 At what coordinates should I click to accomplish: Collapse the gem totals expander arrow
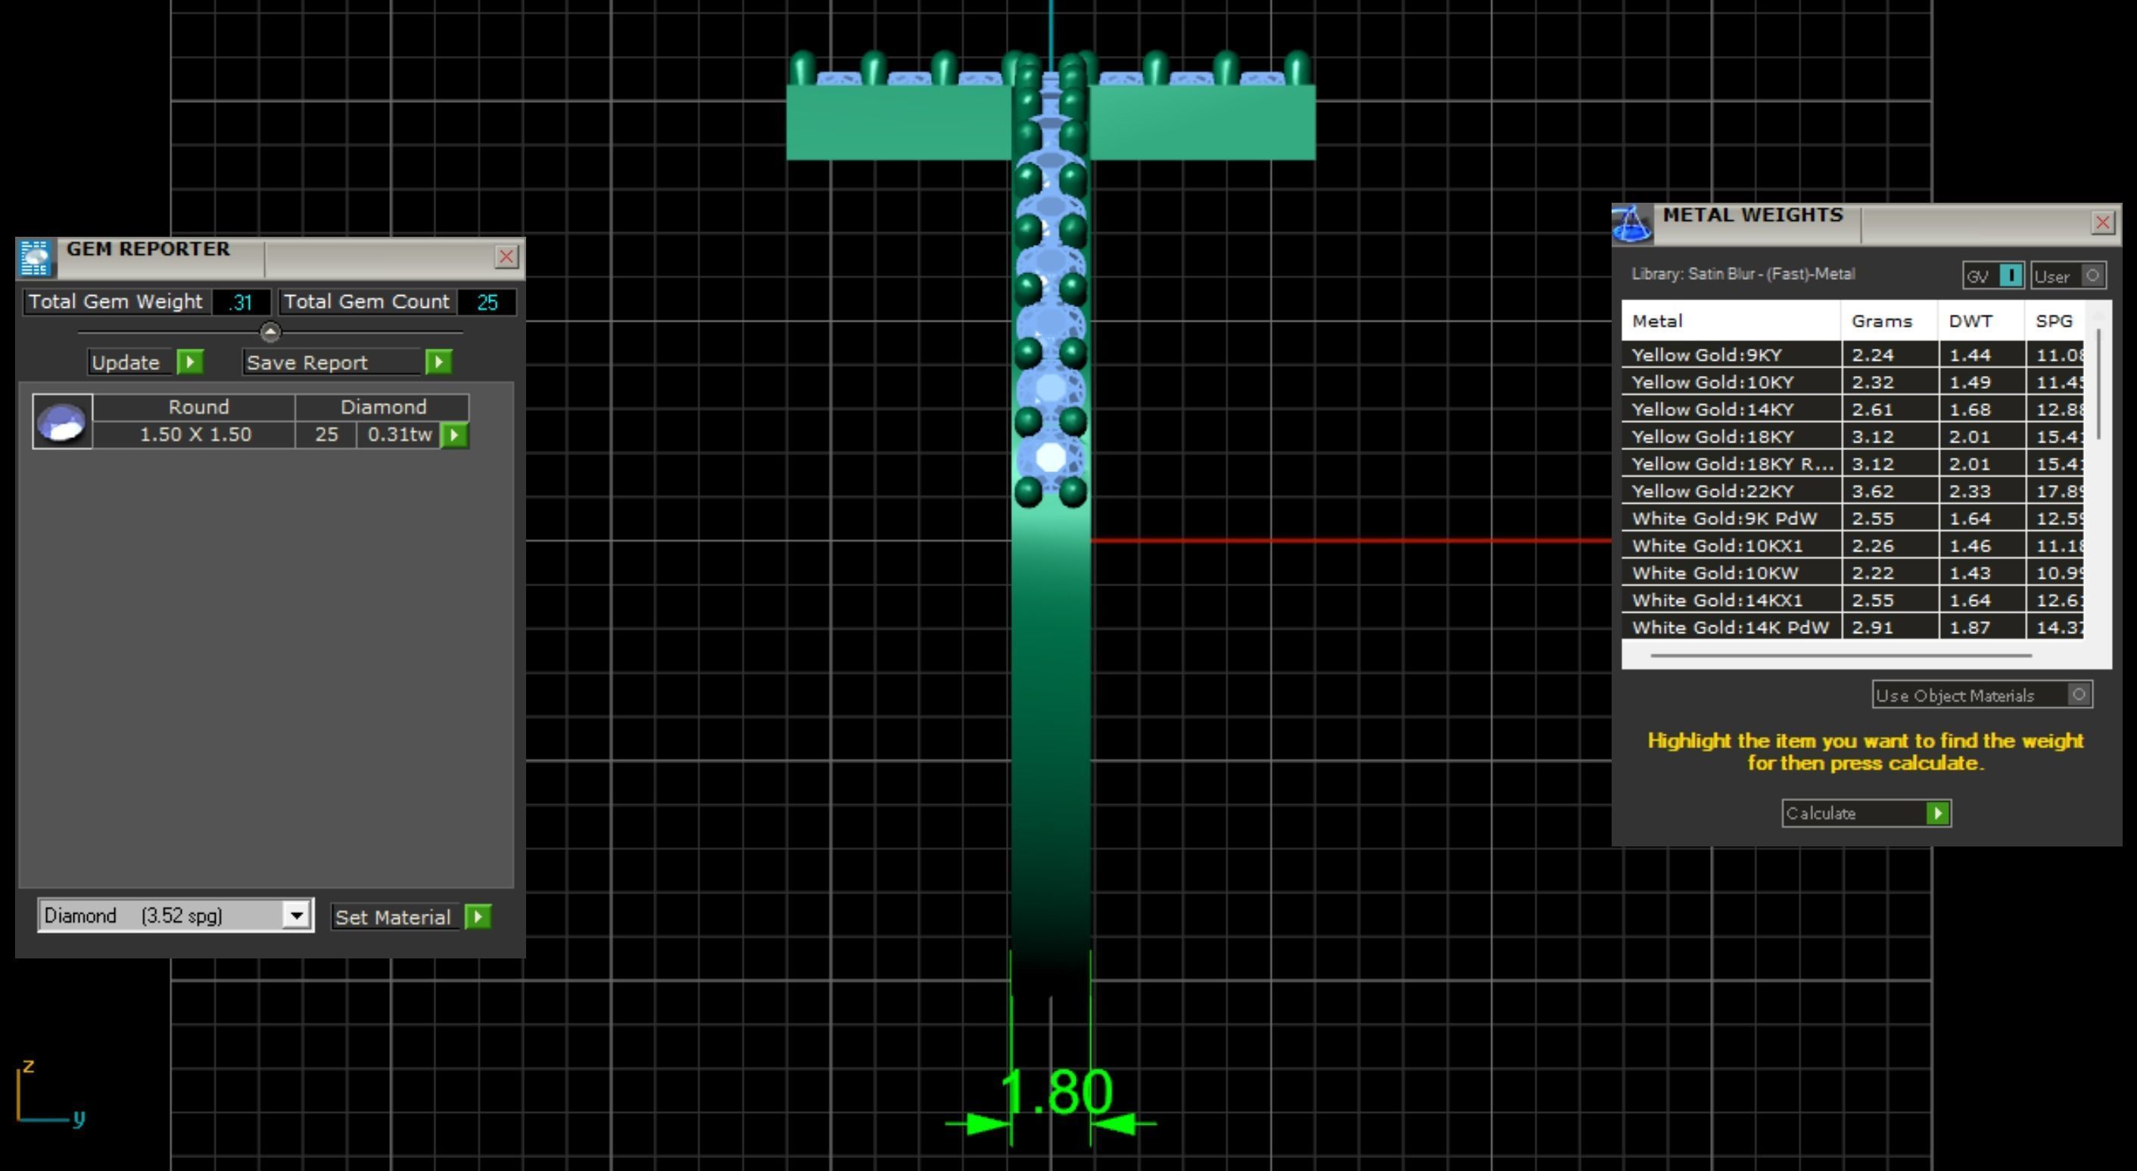pyautogui.click(x=270, y=332)
